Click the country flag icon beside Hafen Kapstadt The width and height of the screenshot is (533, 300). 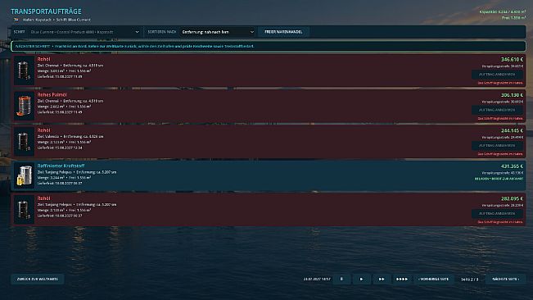(x=16, y=20)
